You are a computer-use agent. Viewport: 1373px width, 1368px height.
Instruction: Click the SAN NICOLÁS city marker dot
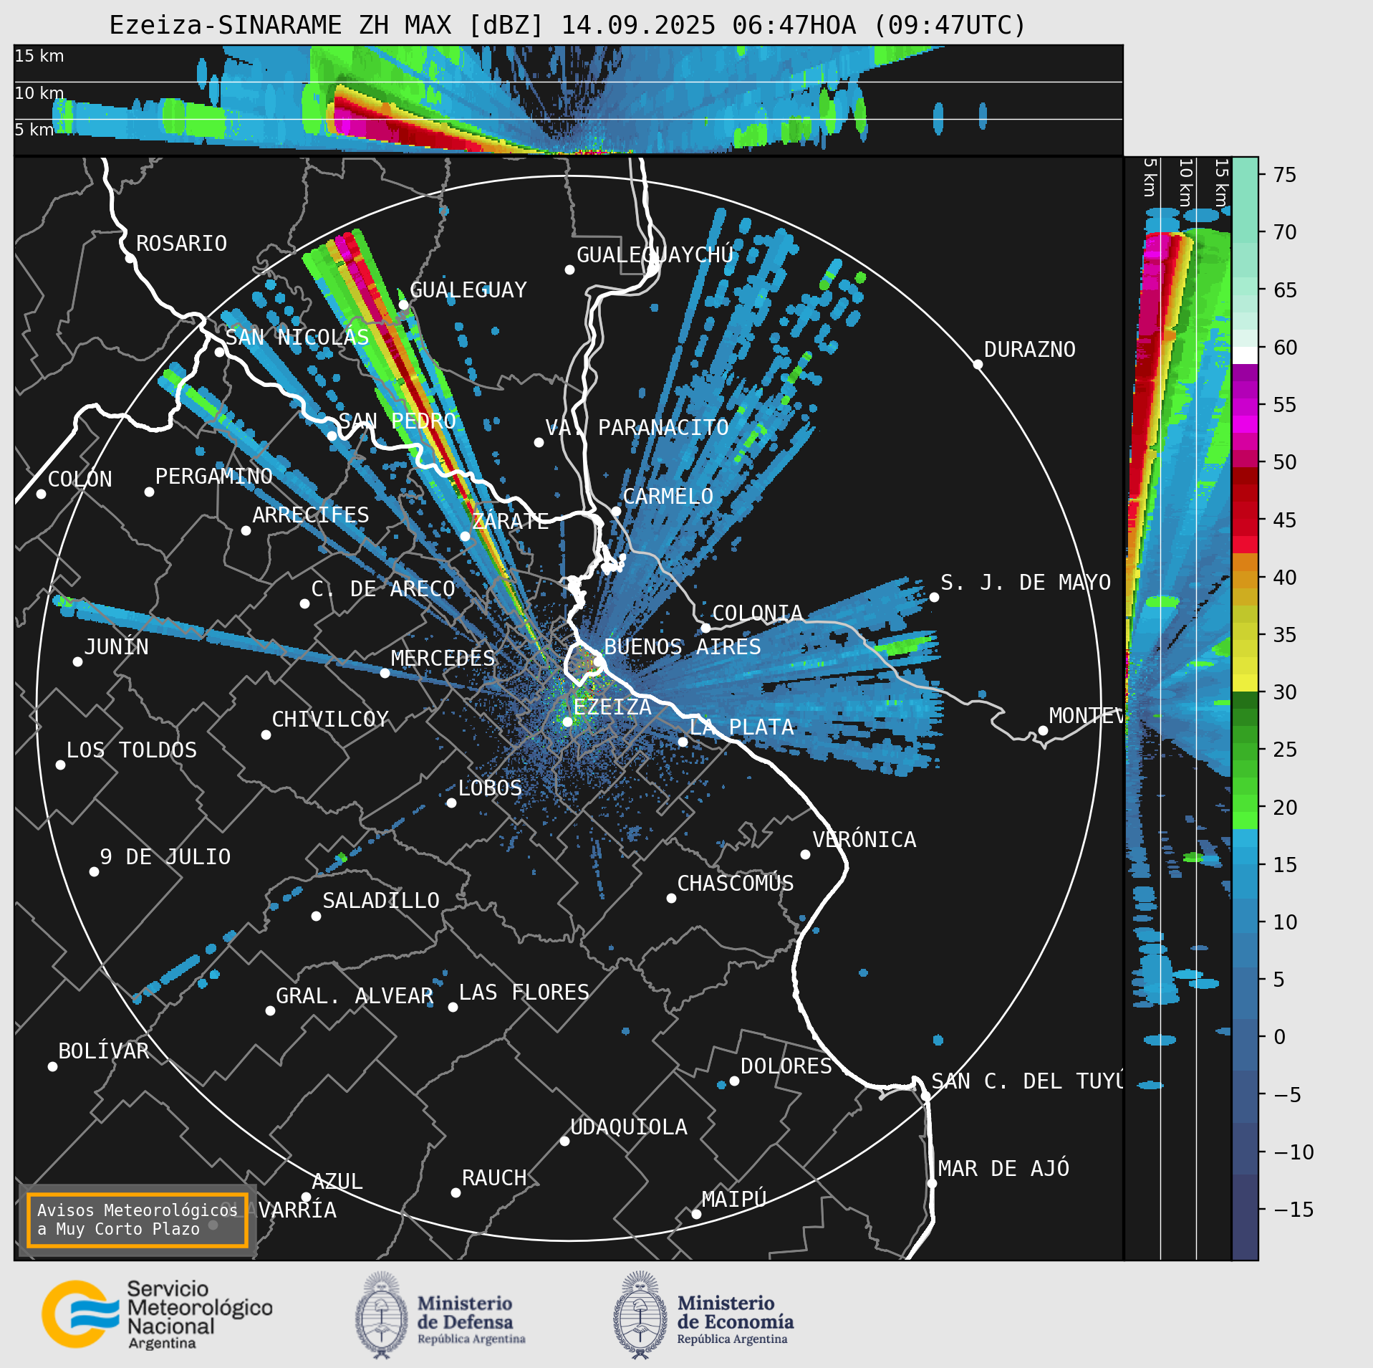click(219, 353)
